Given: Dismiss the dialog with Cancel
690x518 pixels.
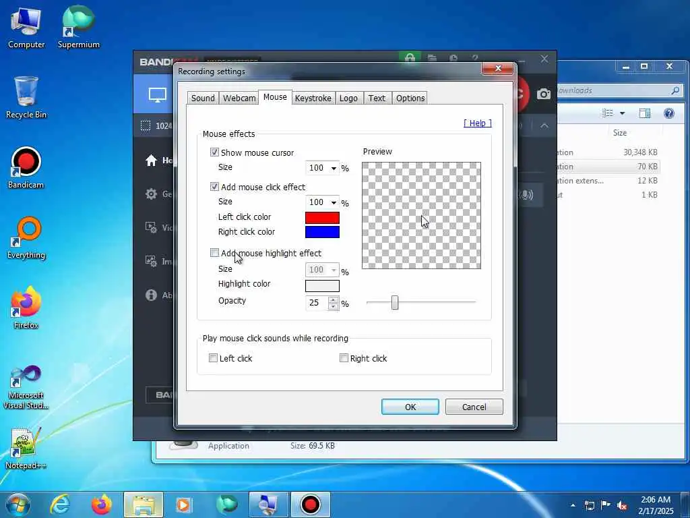Looking at the screenshot, I should 474,407.
